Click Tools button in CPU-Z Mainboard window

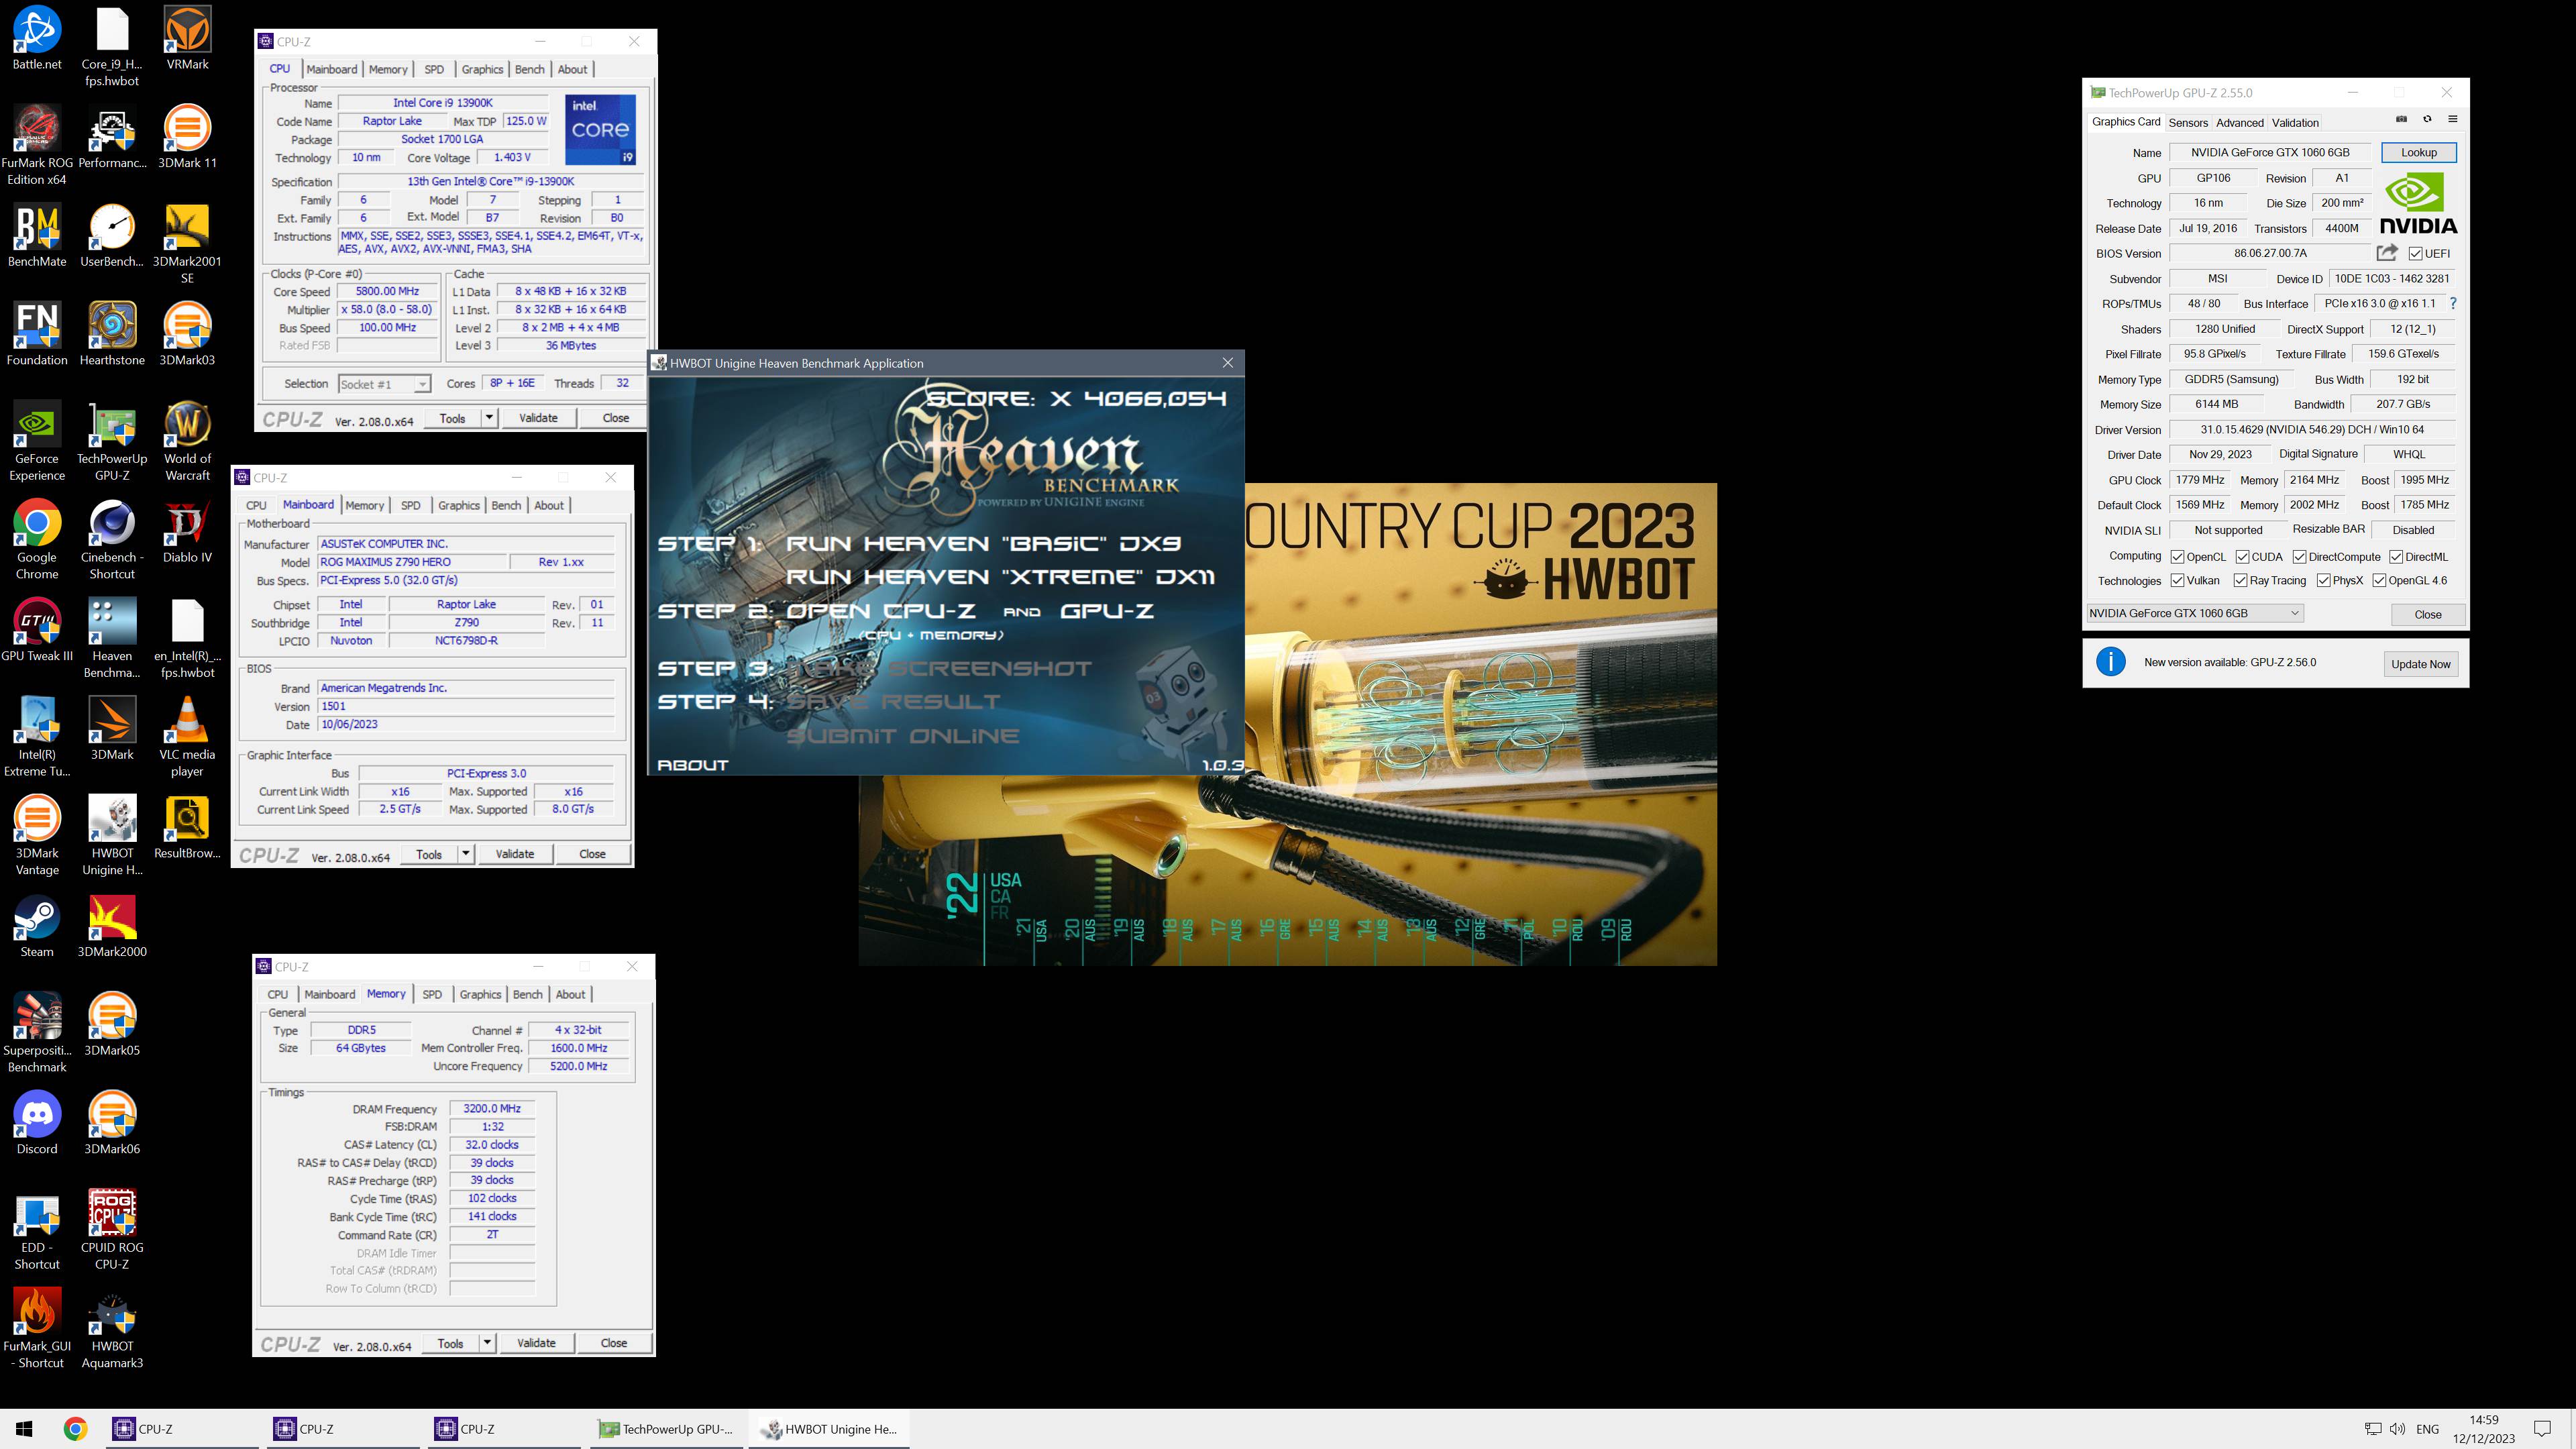[x=429, y=854]
